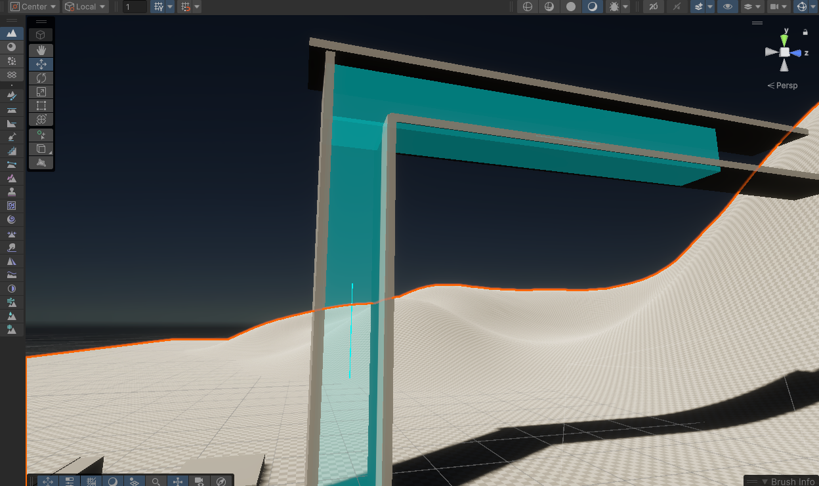Select the Scale tool
Screen dimensions: 819x486
point(41,92)
